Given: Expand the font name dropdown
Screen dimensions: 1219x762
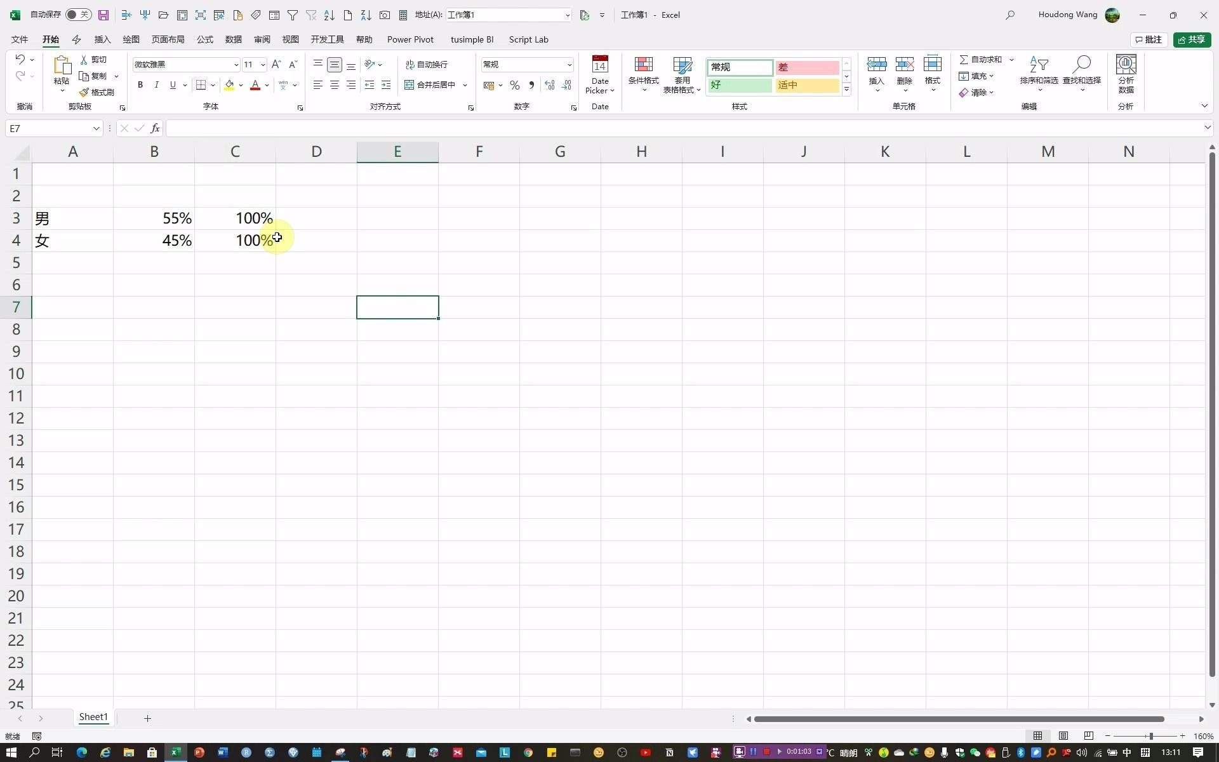Looking at the screenshot, I should tap(236, 65).
